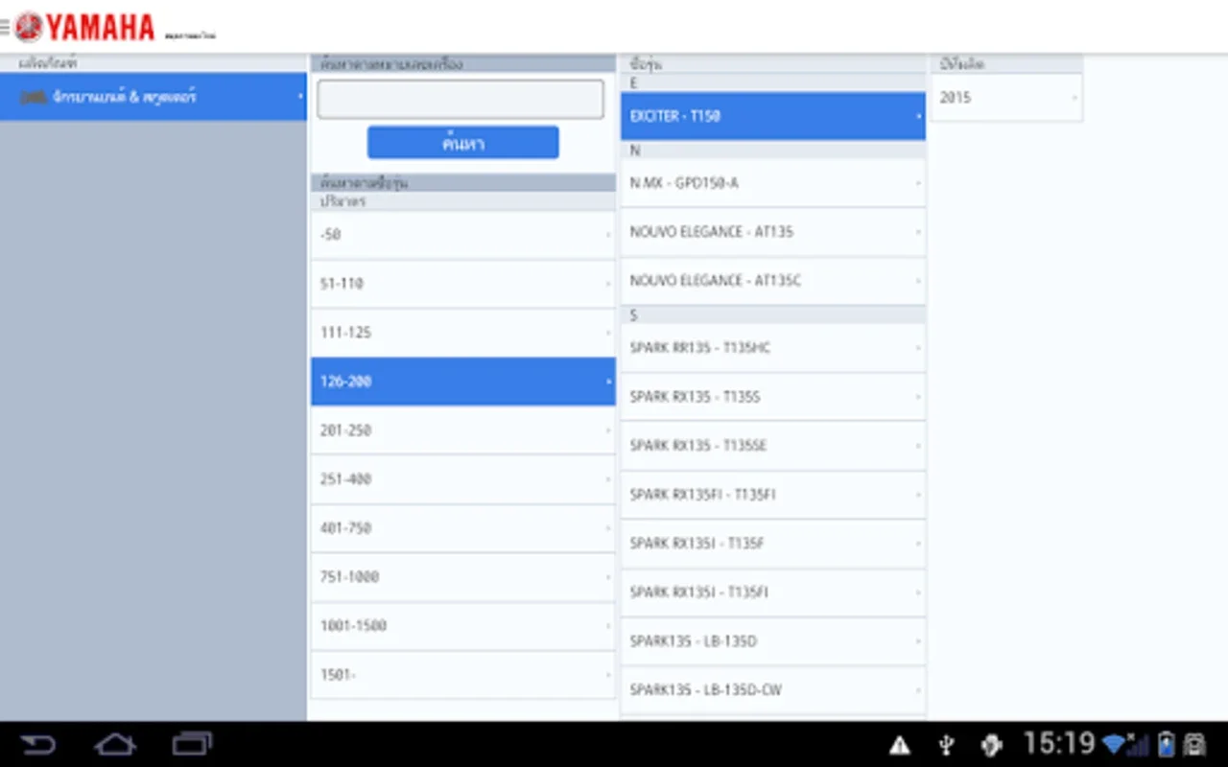The height and width of the screenshot is (767, 1228).
Task: Click the Yamaha logo
Action: (x=84, y=27)
